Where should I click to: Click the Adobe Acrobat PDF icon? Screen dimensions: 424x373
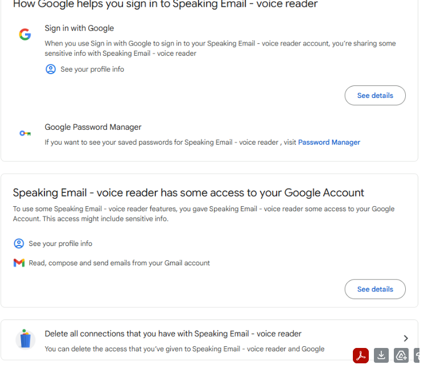click(x=361, y=355)
